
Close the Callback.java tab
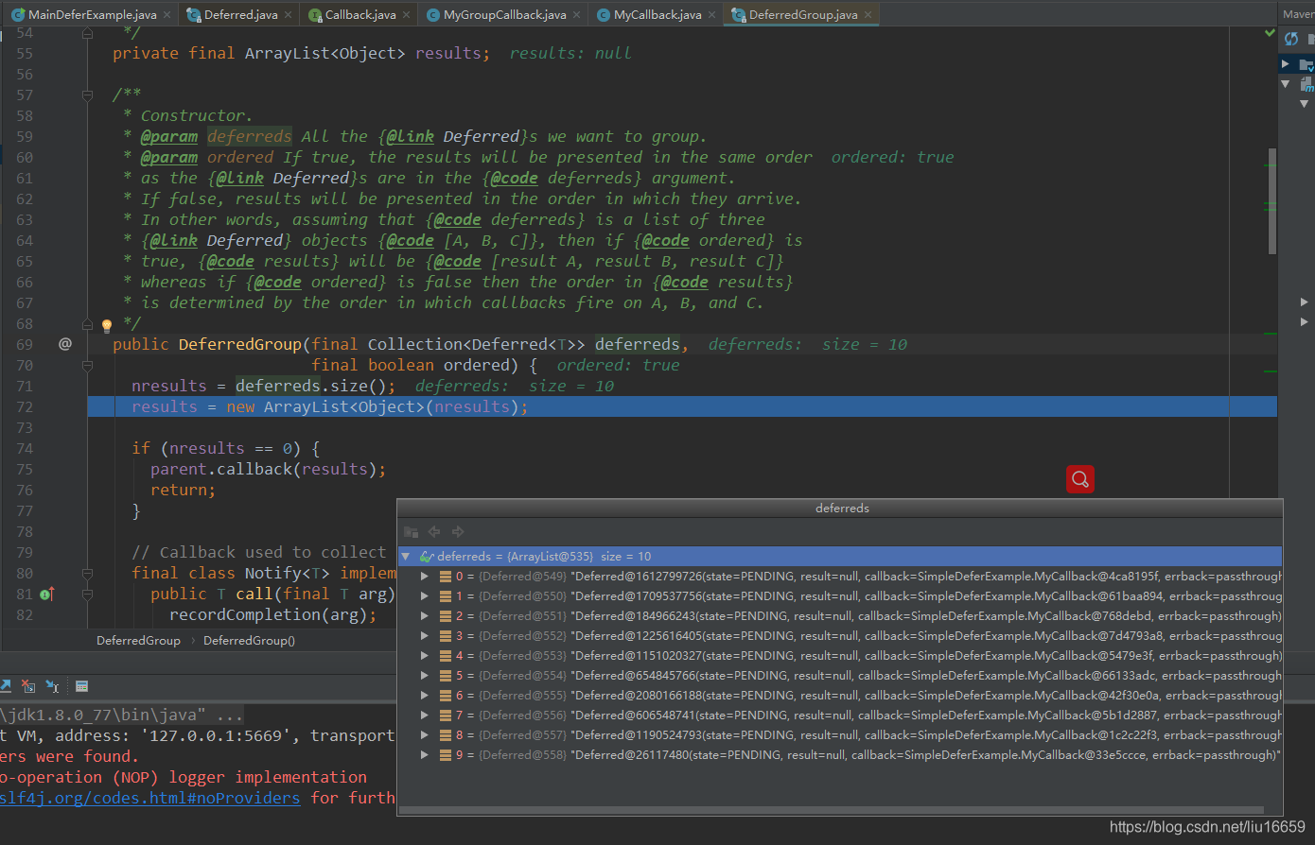[407, 15]
